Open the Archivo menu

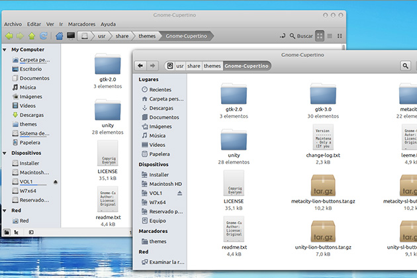pyautogui.click(x=13, y=24)
